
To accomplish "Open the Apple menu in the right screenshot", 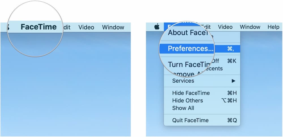I will pyautogui.click(x=157, y=27).
